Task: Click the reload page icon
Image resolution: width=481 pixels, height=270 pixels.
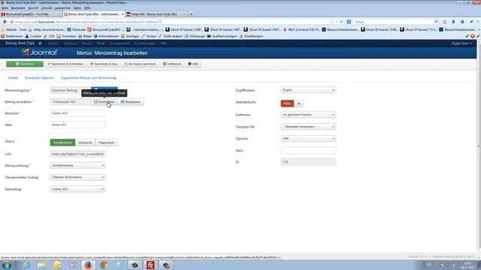Action: (340, 22)
